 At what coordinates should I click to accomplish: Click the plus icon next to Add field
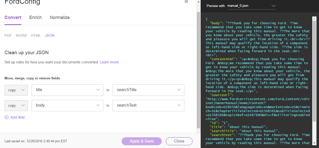point(7,117)
